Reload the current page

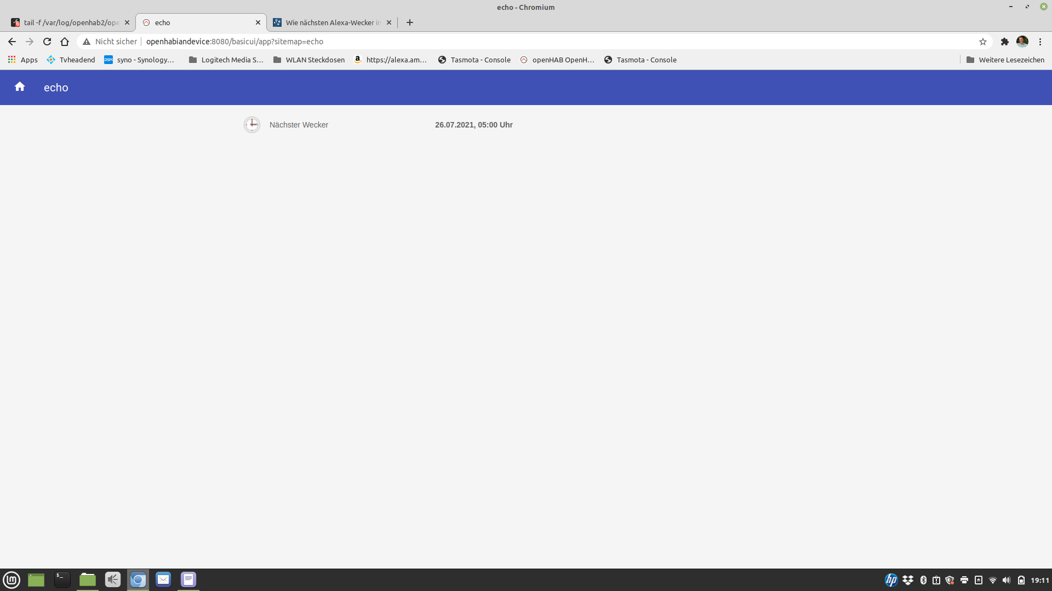tap(47, 42)
